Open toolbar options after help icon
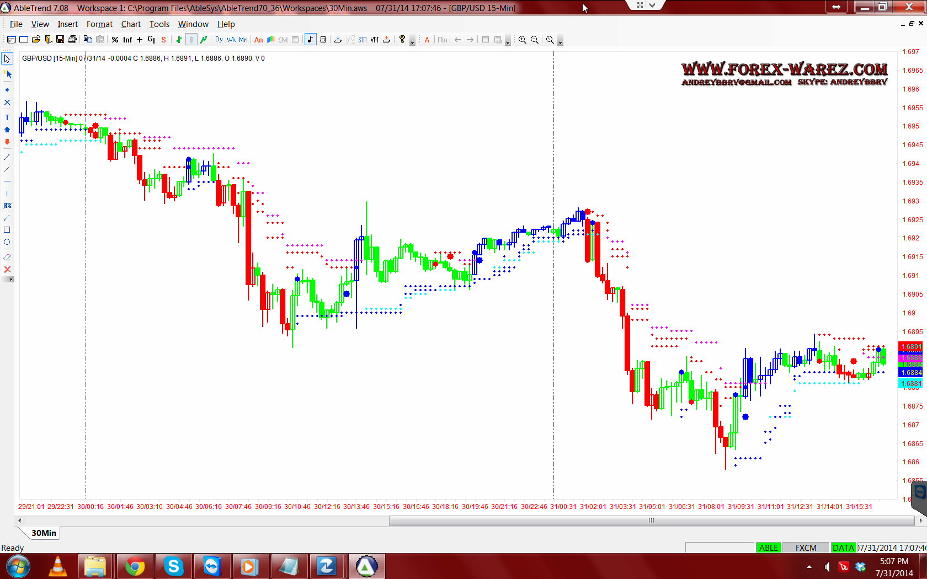The height and width of the screenshot is (579, 927). pyautogui.click(x=412, y=42)
